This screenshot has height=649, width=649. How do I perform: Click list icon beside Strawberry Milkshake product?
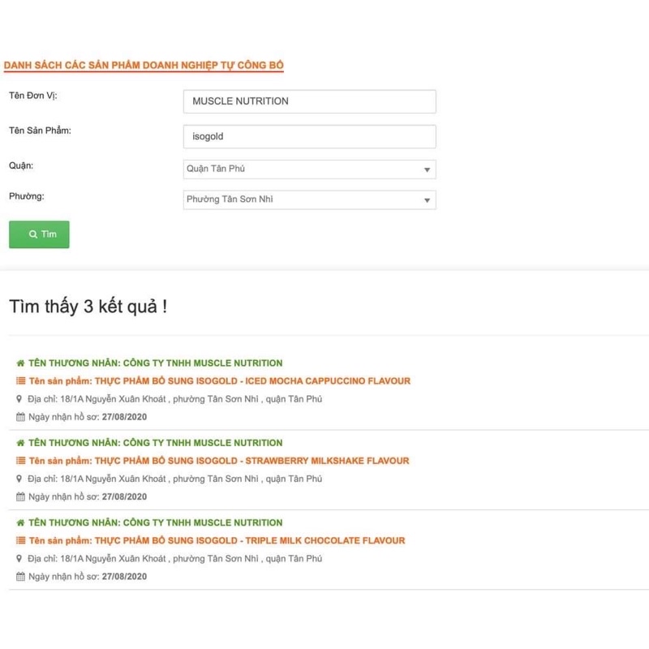coord(20,461)
